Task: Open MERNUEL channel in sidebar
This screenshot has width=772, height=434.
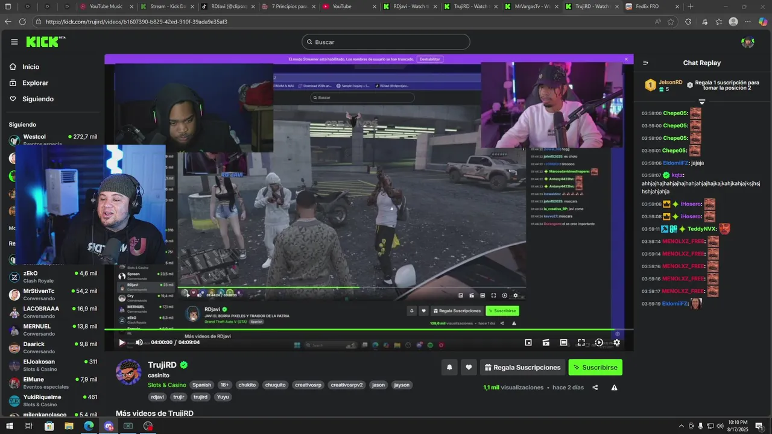Action: click(x=53, y=330)
